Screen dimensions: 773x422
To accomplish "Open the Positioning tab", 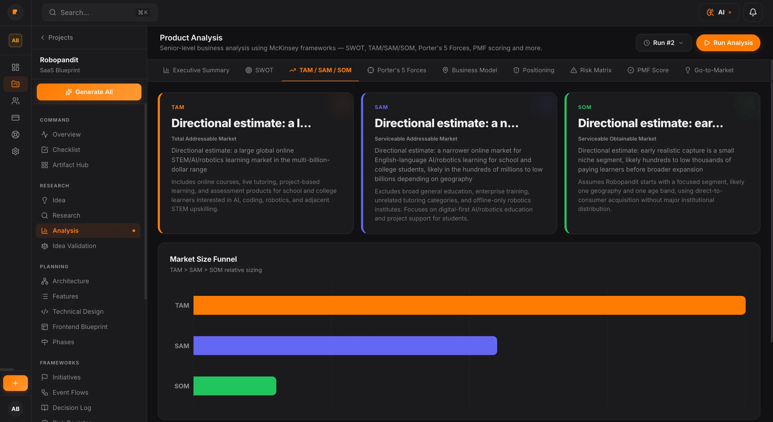I will point(534,70).
